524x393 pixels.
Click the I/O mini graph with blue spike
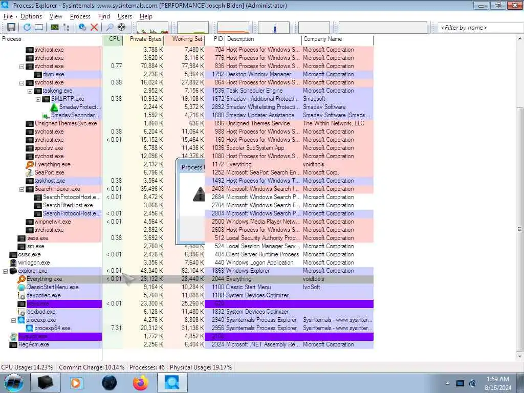pyautogui.click(x=274, y=28)
